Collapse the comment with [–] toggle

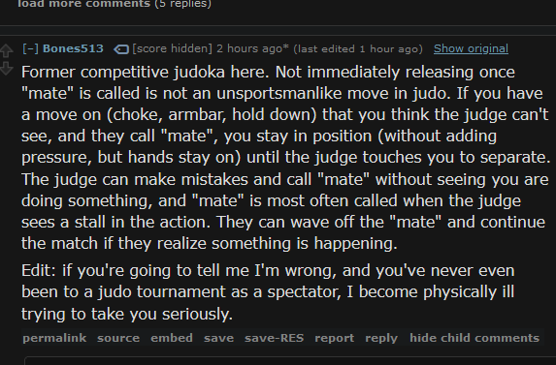click(30, 48)
